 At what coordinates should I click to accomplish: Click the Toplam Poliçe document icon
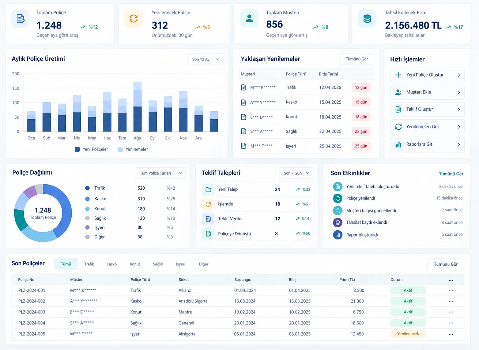coord(20,18)
